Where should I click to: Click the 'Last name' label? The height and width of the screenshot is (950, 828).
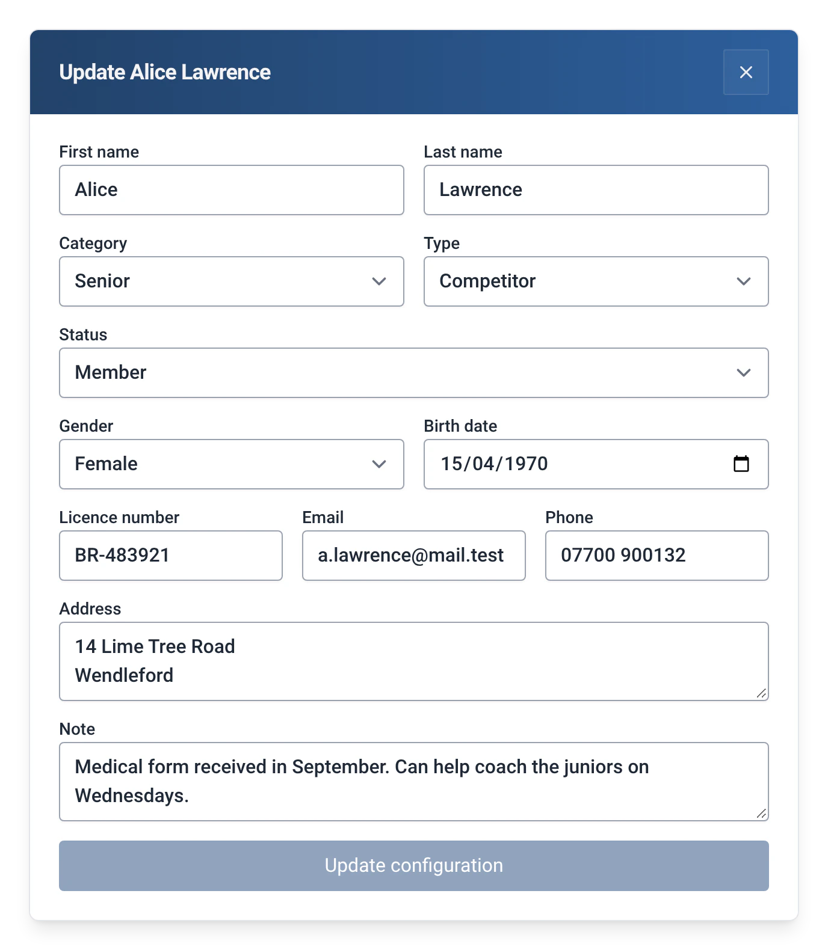463,152
